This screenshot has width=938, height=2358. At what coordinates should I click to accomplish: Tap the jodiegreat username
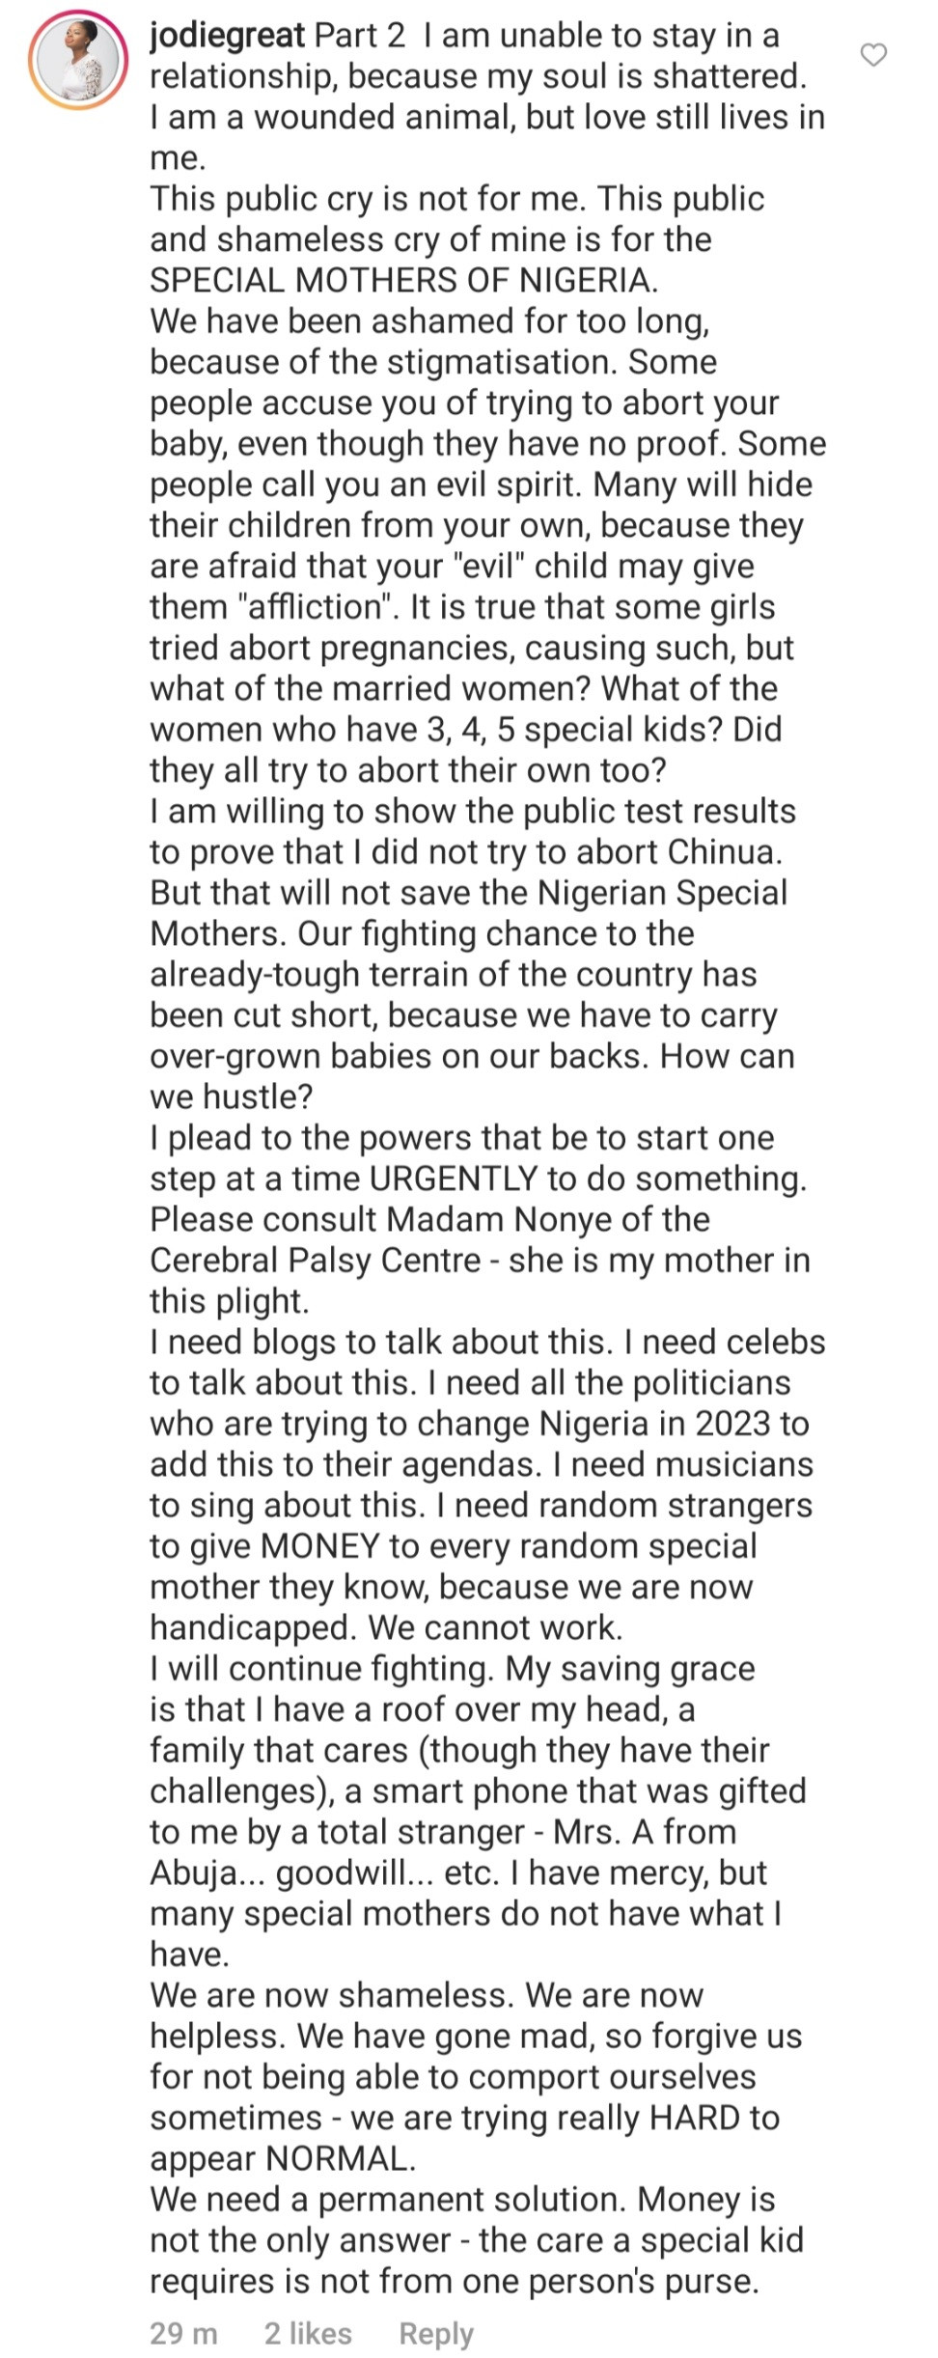(x=228, y=36)
